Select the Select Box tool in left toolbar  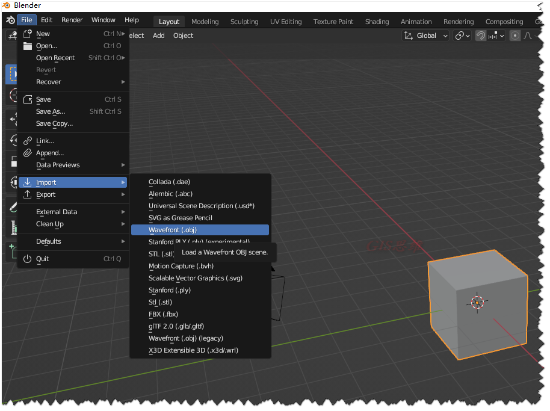(12, 75)
